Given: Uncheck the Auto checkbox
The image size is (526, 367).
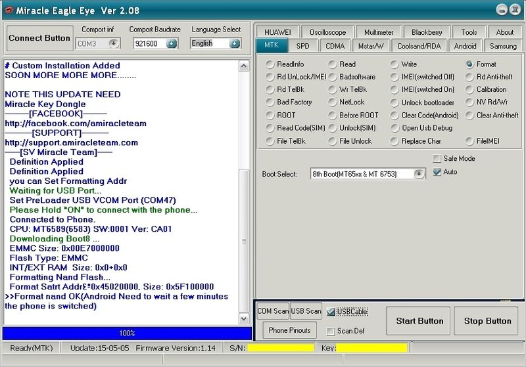Looking at the screenshot, I should (437, 172).
